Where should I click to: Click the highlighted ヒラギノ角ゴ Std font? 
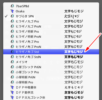(51, 52)
